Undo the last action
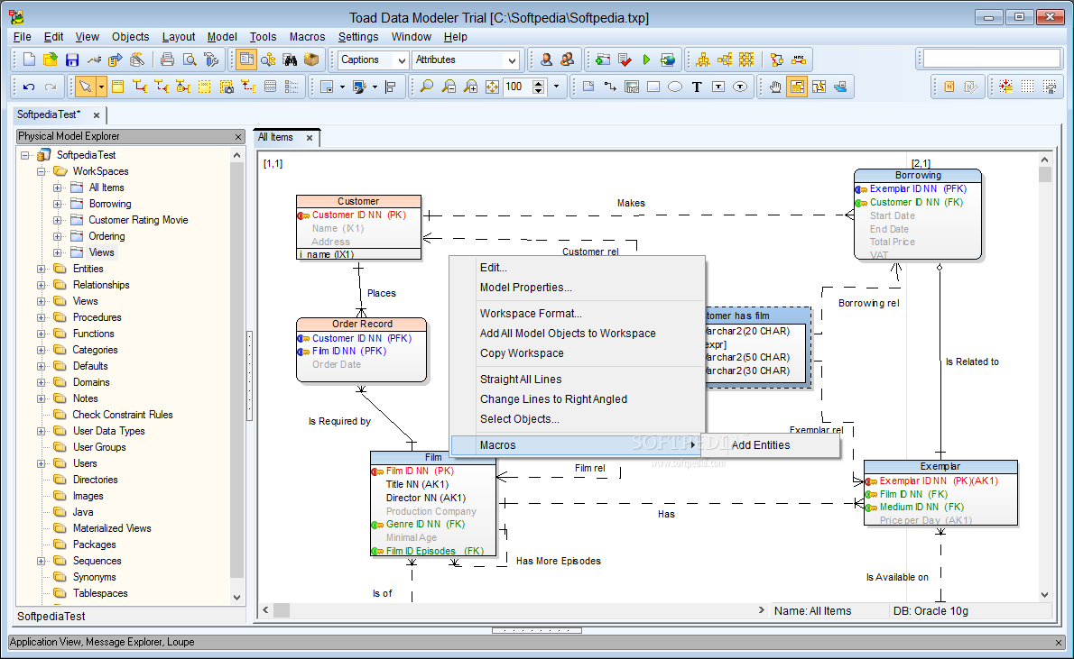 [29, 87]
